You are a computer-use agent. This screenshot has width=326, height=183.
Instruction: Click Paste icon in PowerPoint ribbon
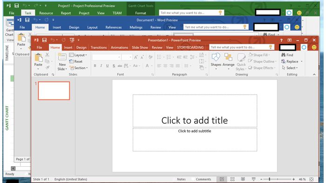[x=39, y=58]
